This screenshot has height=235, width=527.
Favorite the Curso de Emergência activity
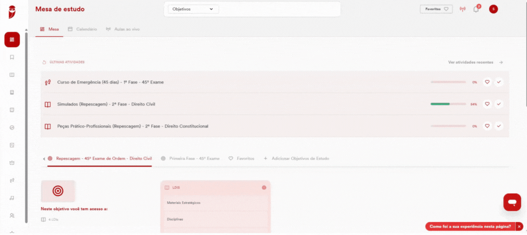[x=487, y=82]
